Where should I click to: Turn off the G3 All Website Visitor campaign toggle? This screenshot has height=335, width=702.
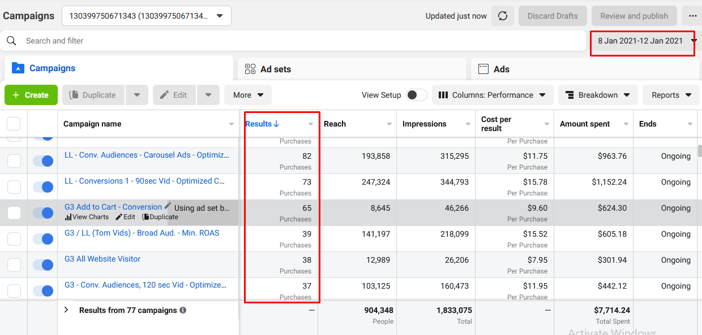tap(43, 265)
